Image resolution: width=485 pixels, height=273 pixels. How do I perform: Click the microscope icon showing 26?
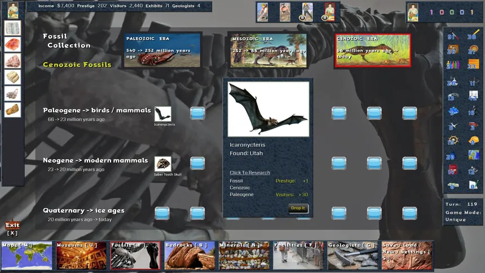coord(452,82)
